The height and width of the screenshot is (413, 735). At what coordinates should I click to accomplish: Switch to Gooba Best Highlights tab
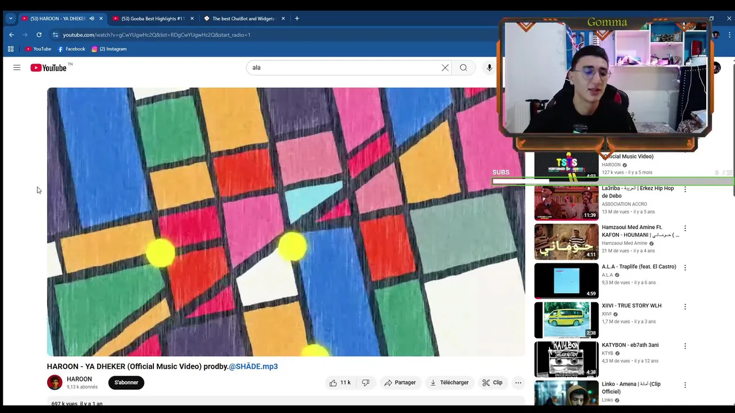(152, 18)
